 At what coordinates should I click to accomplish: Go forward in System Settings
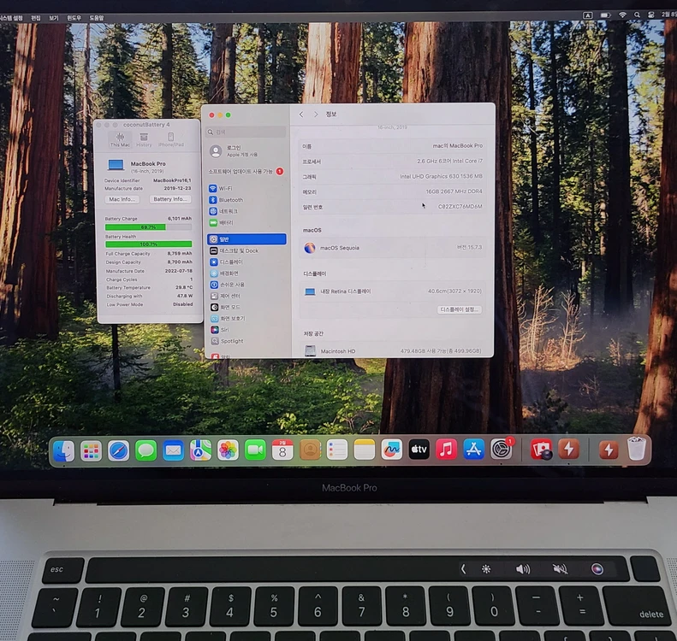tap(316, 115)
